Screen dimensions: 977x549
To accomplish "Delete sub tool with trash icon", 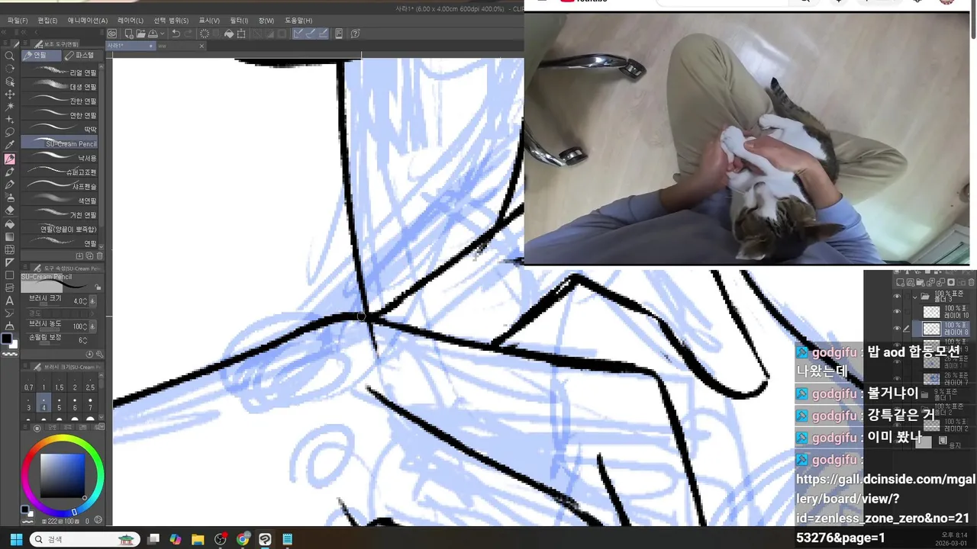I will 99,256.
